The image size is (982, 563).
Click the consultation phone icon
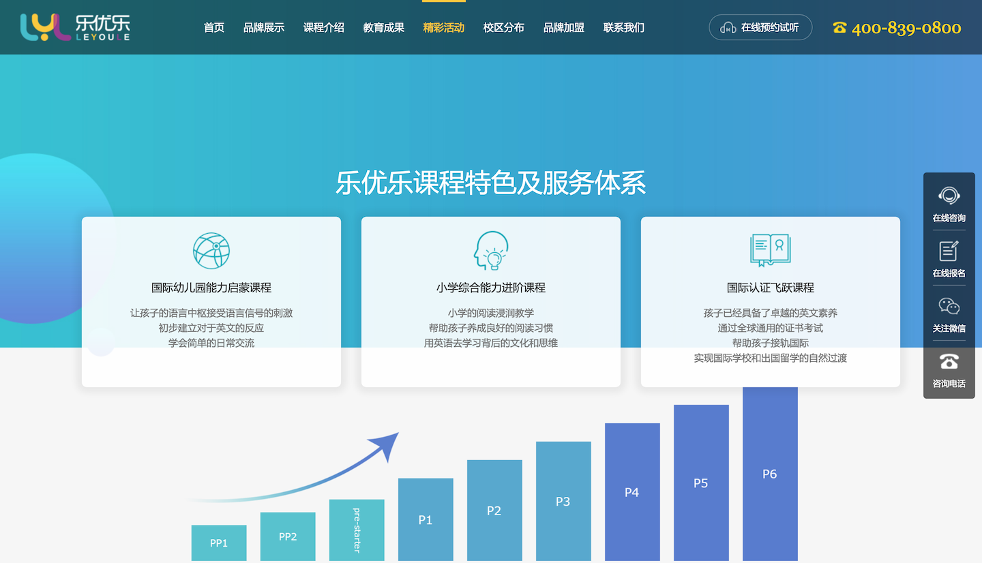(x=949, y=361)
